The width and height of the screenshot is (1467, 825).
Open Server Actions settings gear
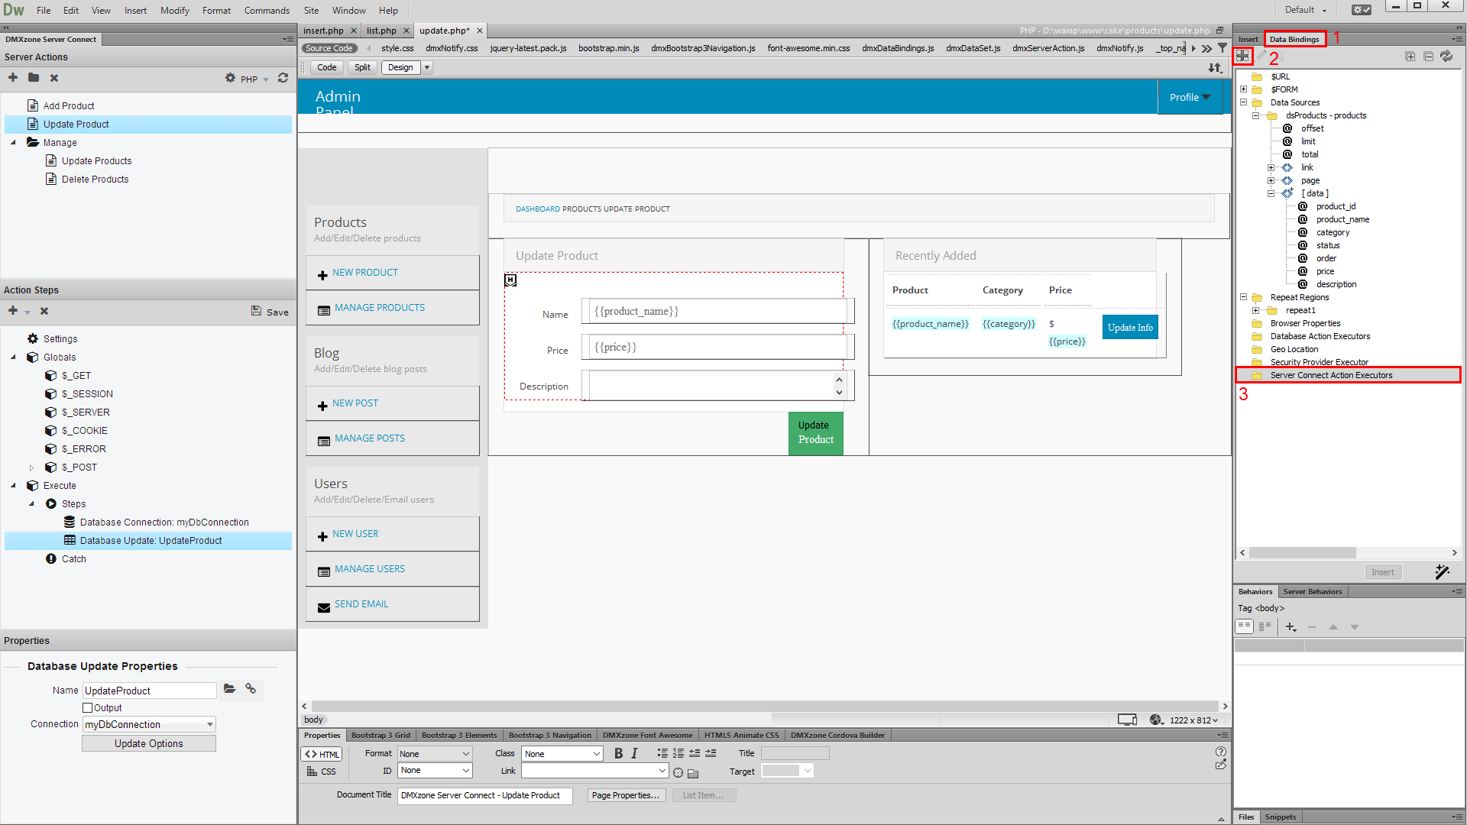[x=230, y=78]
